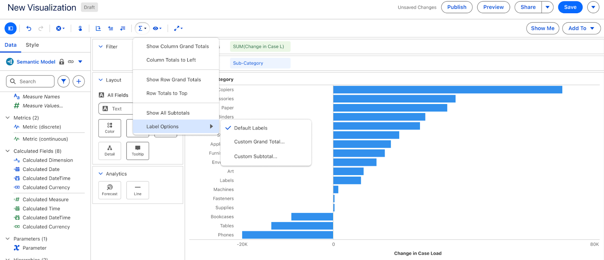Click the Sub-Category pill
Image resolution: width=604 pixels, height=260 pixels.
click(x=260, y=63)
